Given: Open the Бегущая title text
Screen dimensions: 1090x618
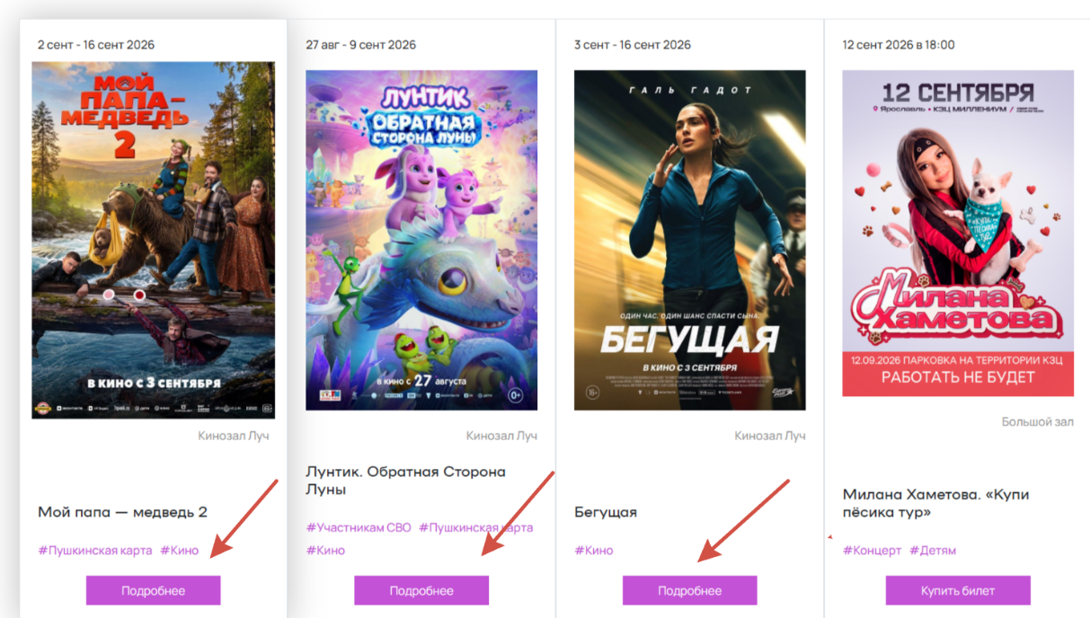Looking at the screenshot, I should click(x=606, y=512).
